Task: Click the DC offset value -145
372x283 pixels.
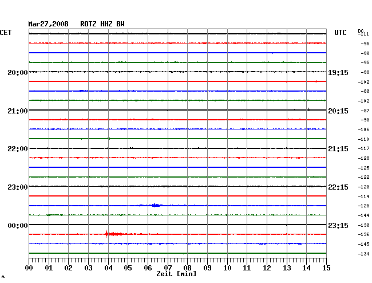Action: 363,244
